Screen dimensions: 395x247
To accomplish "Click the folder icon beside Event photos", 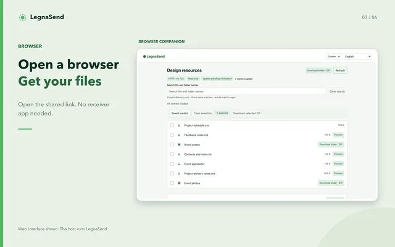I will tap(179, 183).
